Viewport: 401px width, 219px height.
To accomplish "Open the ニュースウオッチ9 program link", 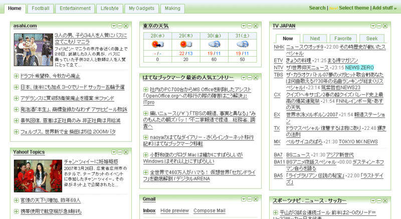I will [x=305, y=47].
